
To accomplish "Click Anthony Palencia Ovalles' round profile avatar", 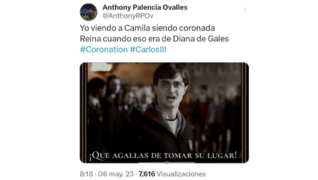I will 89,12.
